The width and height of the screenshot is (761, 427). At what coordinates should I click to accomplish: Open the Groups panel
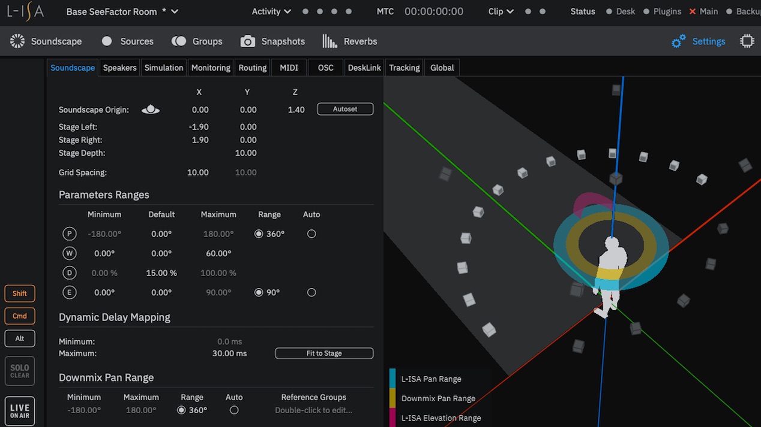[x=196, y=41]
